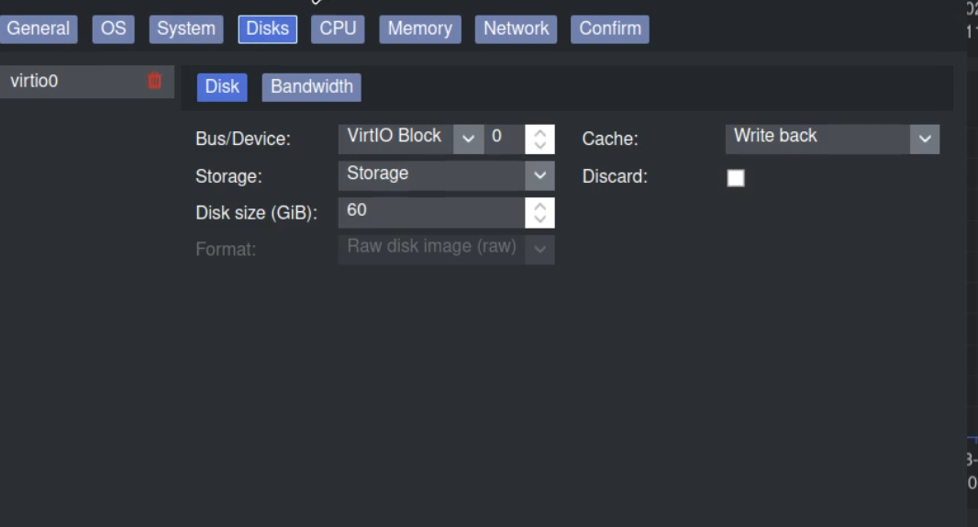Go to the Confirm tab
Image resolution: width=978 pixels, height=527 pixels.
click(x=610, y=28)
